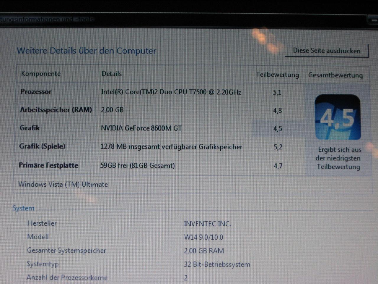Select the Prozessor row label
The height and width of the screenshot is (284, 378).
(x=36, y=92)
